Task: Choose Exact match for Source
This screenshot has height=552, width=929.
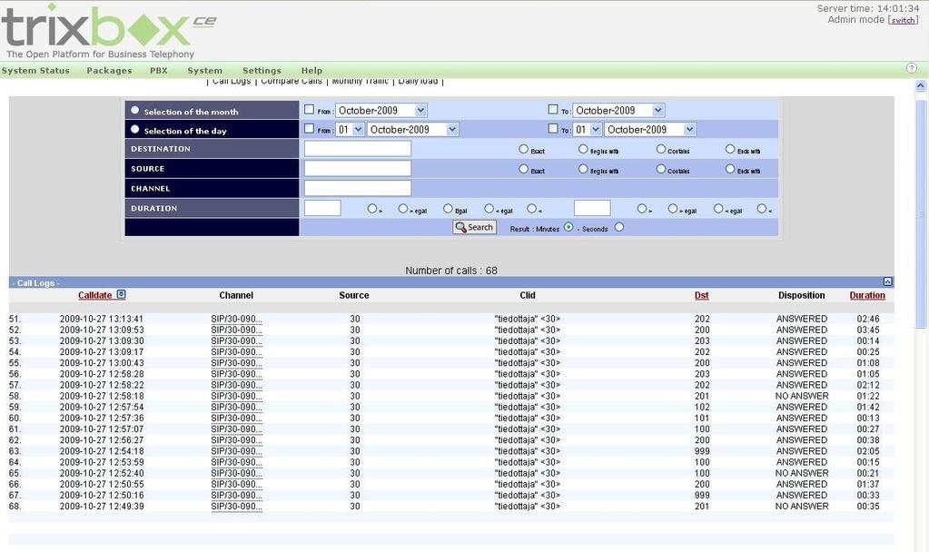Action: point(523,169)
